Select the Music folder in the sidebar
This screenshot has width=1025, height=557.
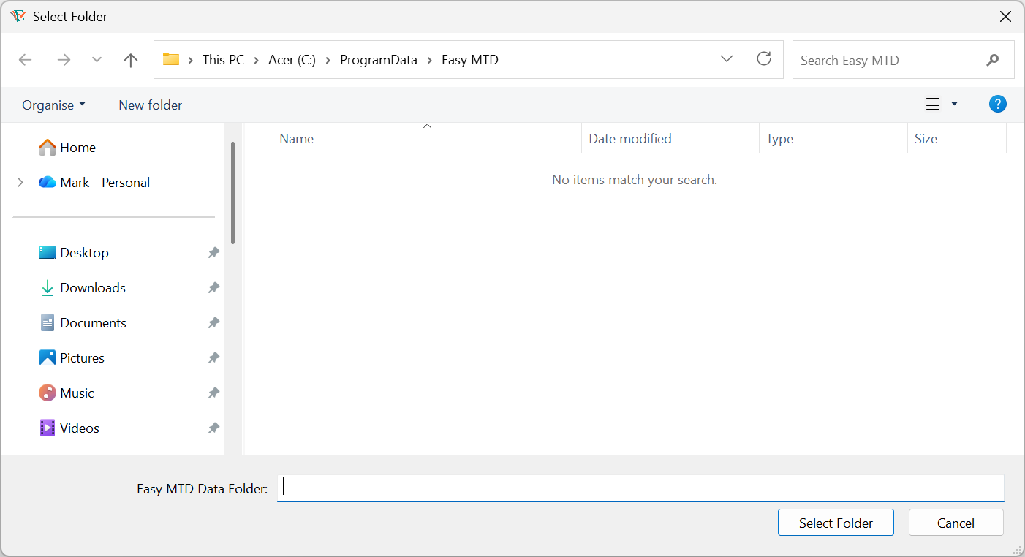click(x=76, y=393)
